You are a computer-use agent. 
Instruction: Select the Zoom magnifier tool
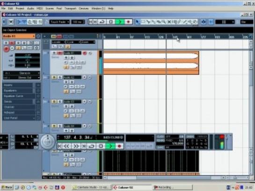tap(164, 22)
